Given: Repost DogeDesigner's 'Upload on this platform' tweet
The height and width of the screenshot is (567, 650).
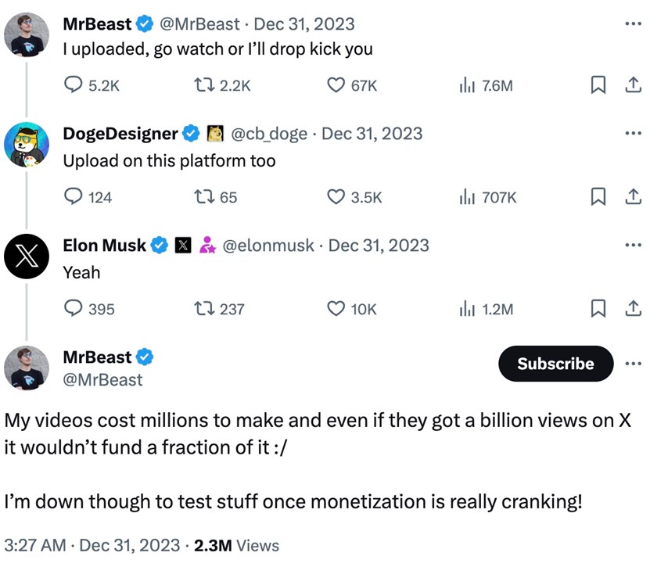Looking at the screenshot, I should (203, 197).
